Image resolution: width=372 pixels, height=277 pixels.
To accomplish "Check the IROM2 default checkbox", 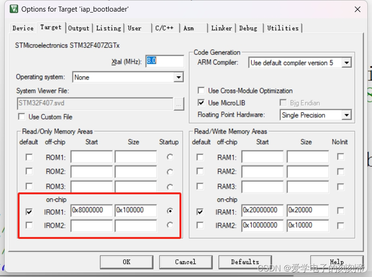I will (29, 225).
